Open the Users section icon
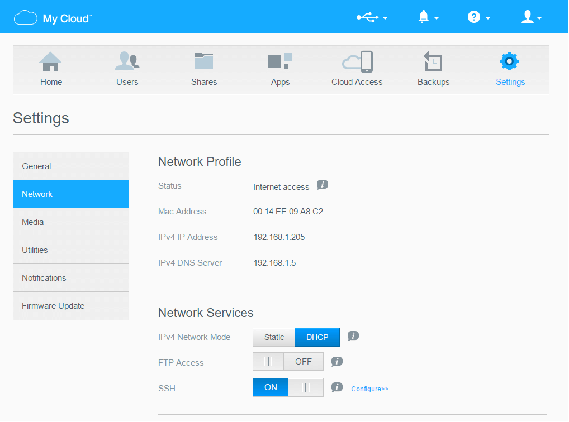 (127, 62)
